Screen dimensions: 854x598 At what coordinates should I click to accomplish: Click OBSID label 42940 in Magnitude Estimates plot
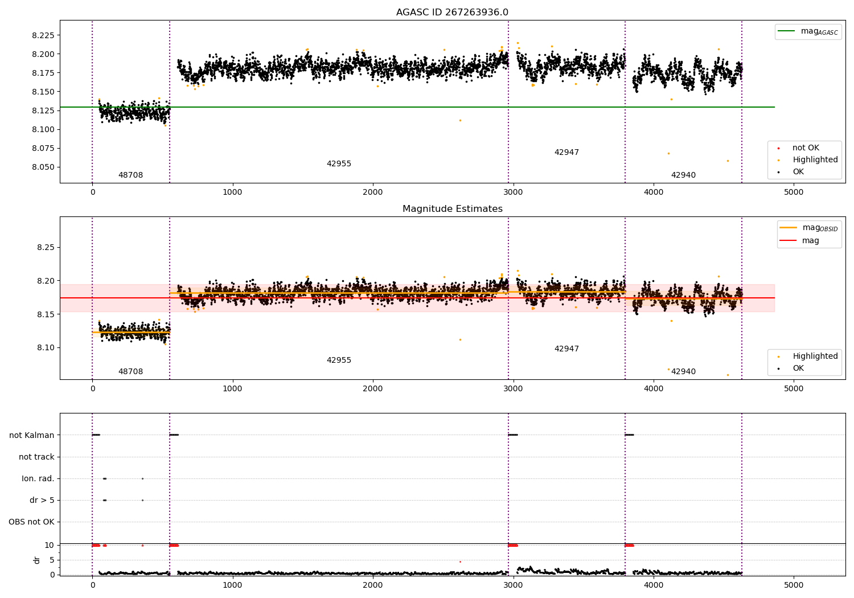point(683,372)
